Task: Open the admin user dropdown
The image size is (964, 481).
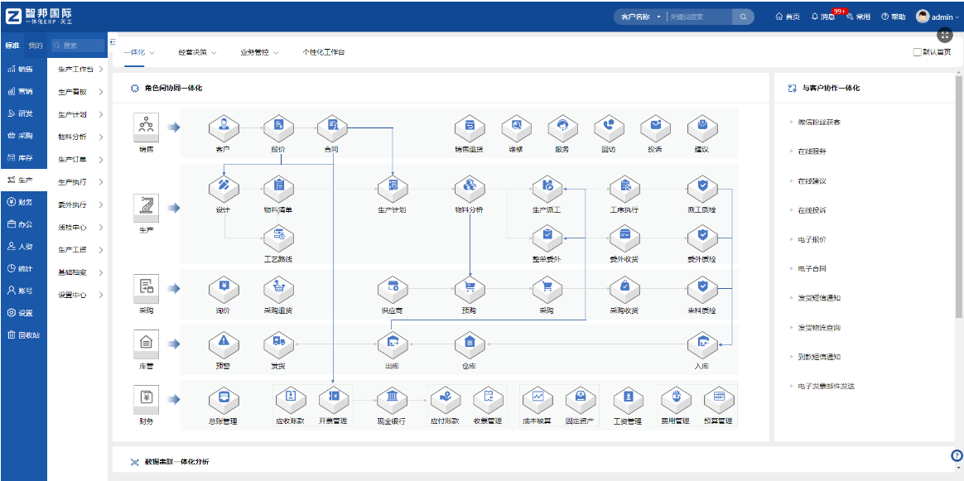Action: 937,17
